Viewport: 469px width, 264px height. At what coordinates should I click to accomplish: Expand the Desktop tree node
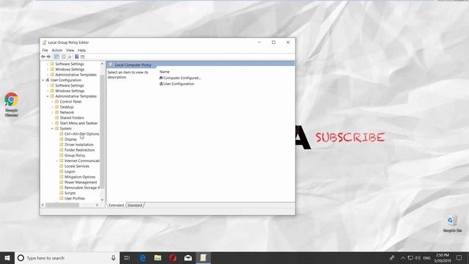click(x=52, y=107)
